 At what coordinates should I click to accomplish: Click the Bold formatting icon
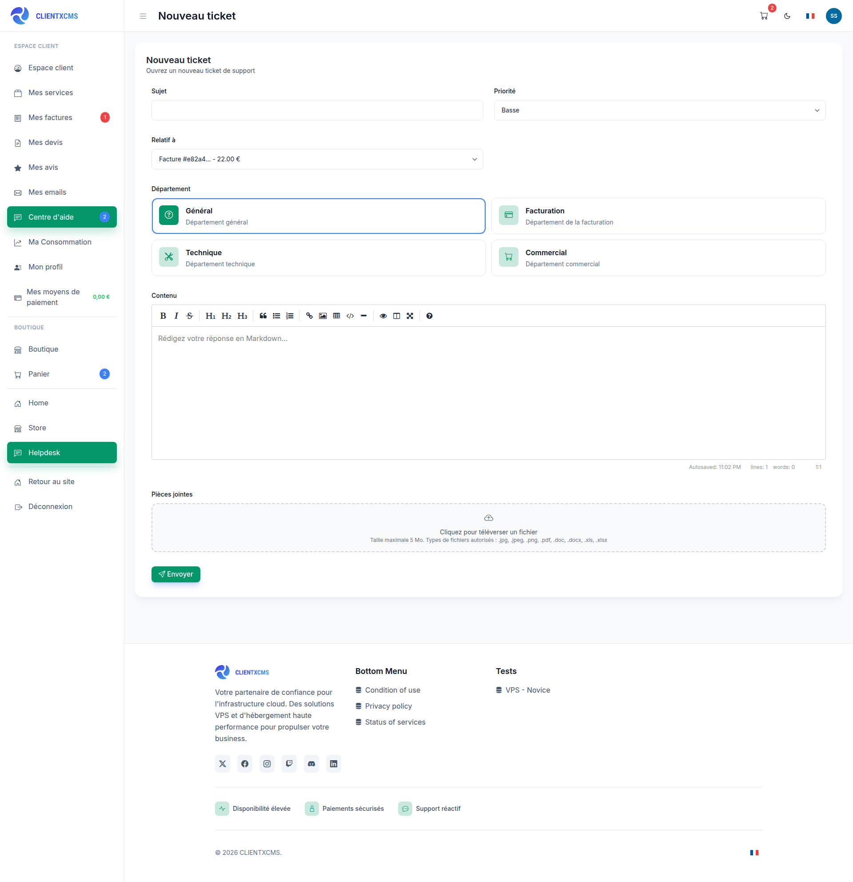[163, 316]
